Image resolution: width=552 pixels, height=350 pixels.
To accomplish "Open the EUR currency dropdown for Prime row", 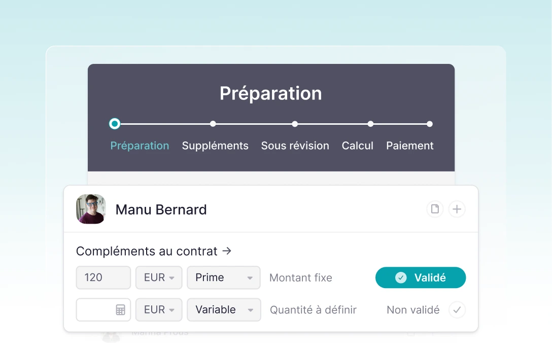I will [159, 277].
